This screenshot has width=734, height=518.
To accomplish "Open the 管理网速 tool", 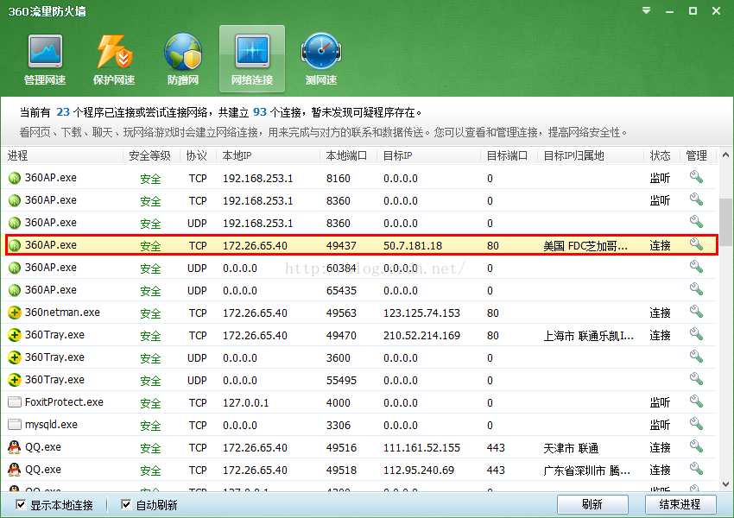I will pos(45,60).
